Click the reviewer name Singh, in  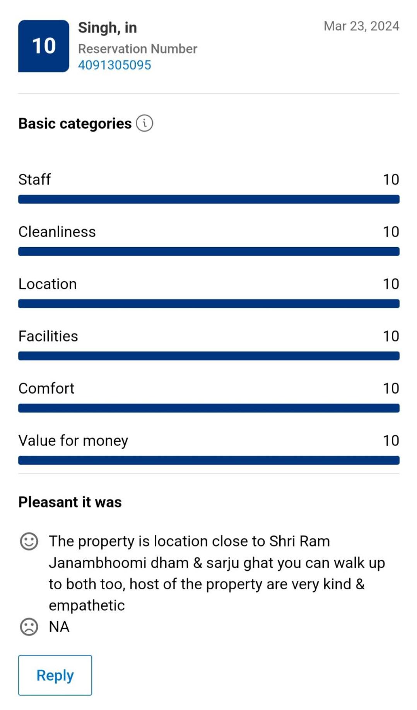coord(108,28)
